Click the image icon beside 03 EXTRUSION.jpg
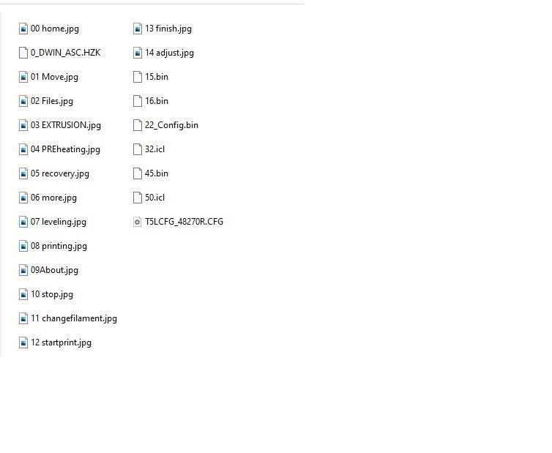552x453 pixels. pyautogui.click(x=23, y=125)
